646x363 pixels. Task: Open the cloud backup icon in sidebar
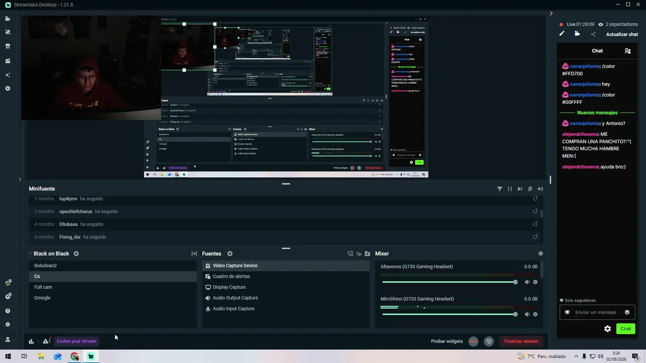[x=8, y=296]
